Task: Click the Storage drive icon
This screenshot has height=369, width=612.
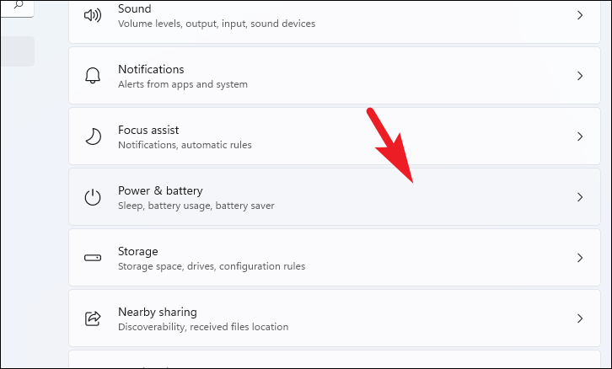Action: (93, 258)
